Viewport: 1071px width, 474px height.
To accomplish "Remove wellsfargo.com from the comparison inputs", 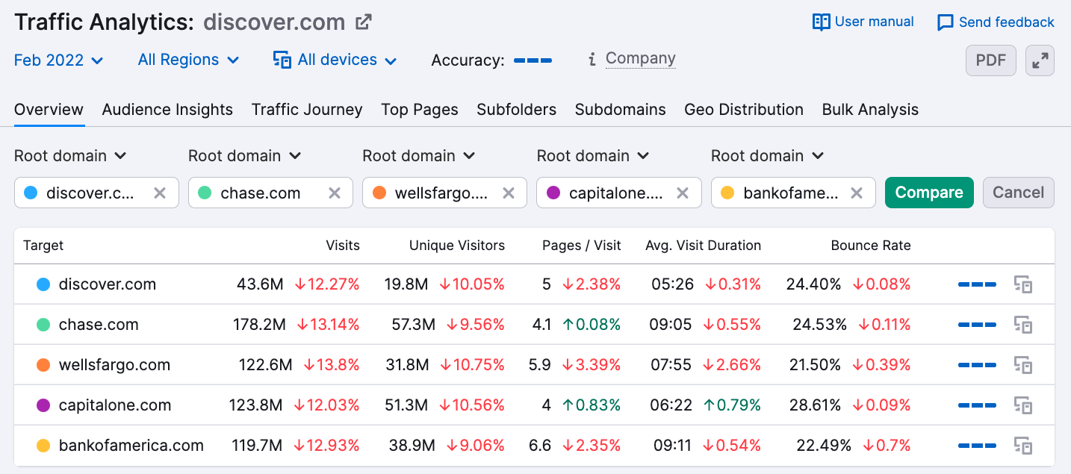I will pyautogui.click(x=509, y=193).
